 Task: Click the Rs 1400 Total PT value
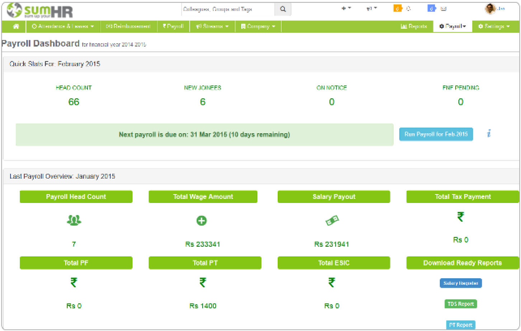point(203,306)
